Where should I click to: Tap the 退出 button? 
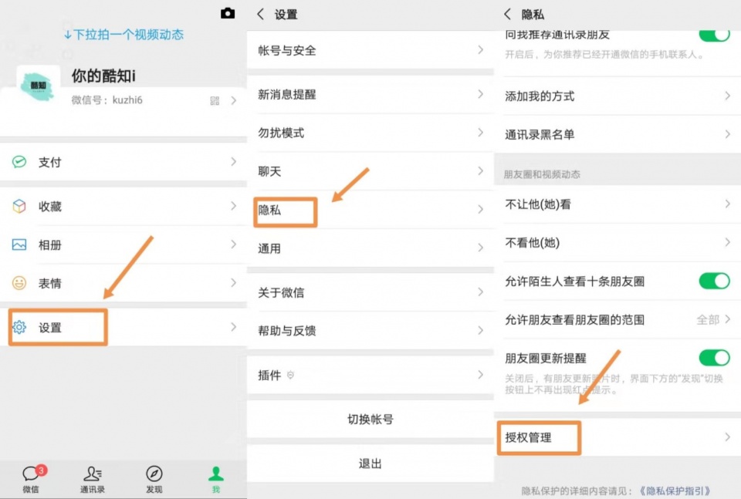pos(370,464)
